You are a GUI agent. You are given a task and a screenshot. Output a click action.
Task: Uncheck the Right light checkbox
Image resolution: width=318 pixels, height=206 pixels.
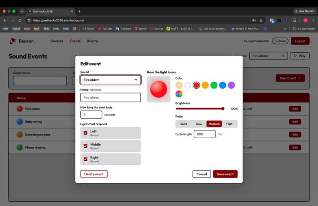pyautogui.click(x=85, y=159)
